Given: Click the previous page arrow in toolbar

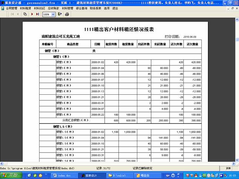Looking at the screenshot, I should pyautogui.click(x=18, y=14).
